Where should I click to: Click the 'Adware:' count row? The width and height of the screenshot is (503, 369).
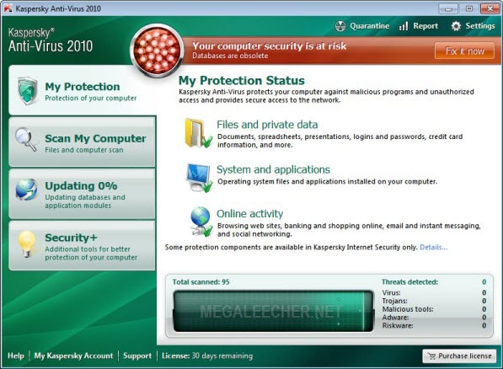(x=434, y=318)
